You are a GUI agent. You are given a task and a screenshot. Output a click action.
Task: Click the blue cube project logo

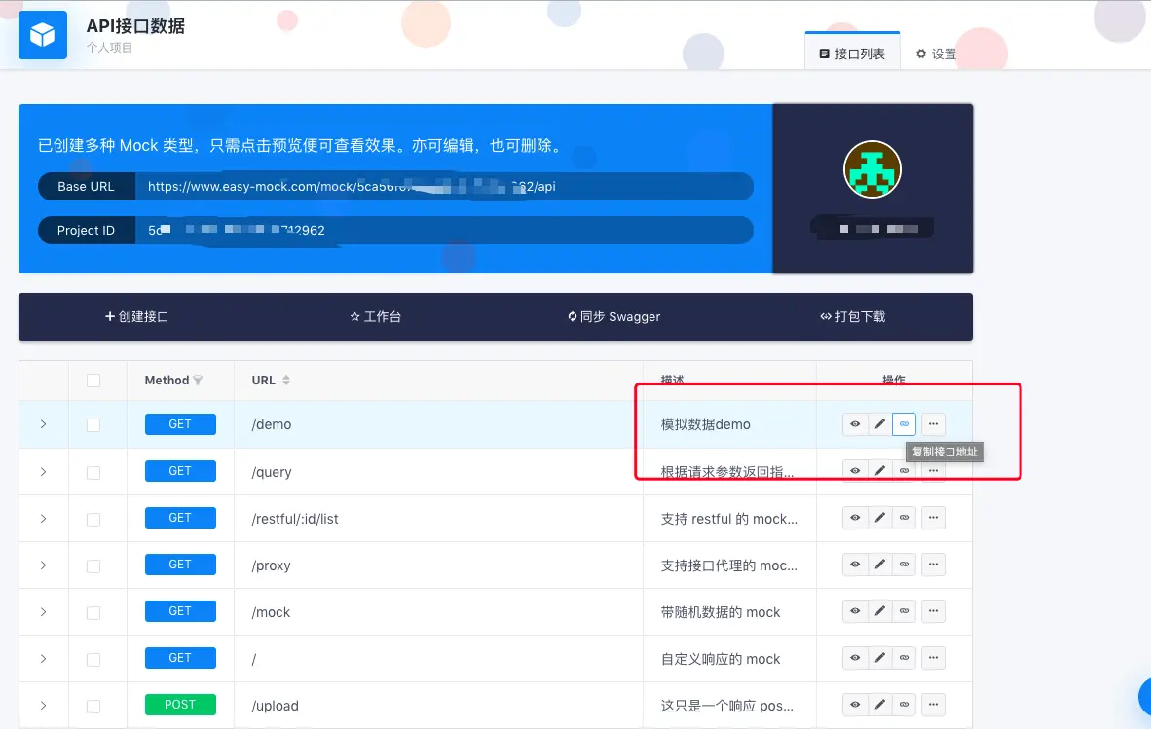tap(43, 34)
